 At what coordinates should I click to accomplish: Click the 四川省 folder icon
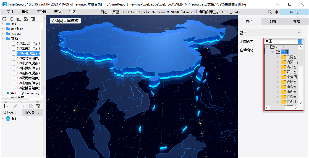tap(284, 72)
